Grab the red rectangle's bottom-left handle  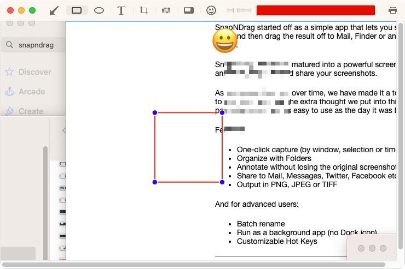155,182
